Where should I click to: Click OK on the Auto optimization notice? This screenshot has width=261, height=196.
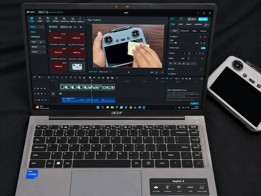194,104
